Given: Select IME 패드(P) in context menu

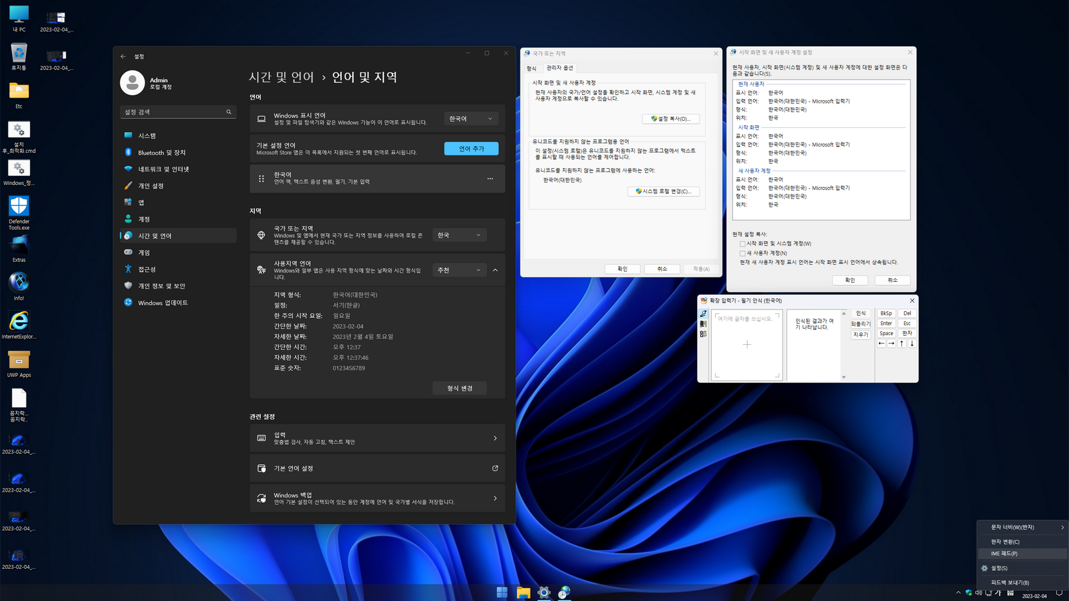Looking at the screenshot, I should tap(1023, 553).
